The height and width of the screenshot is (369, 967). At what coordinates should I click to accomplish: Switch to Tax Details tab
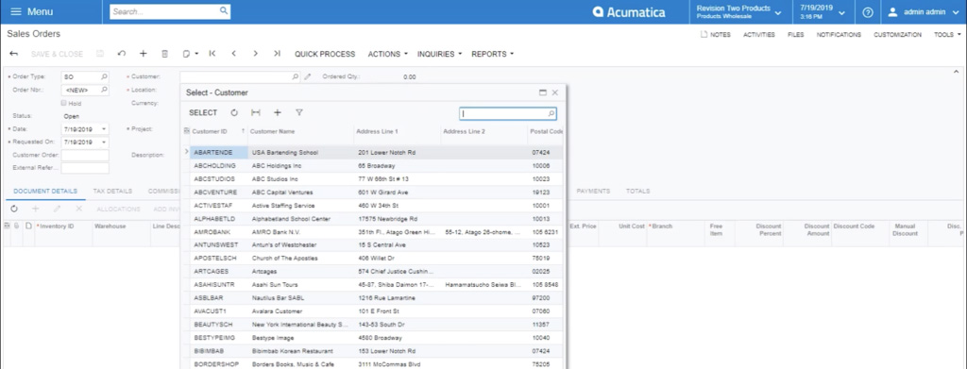point(112,192)
